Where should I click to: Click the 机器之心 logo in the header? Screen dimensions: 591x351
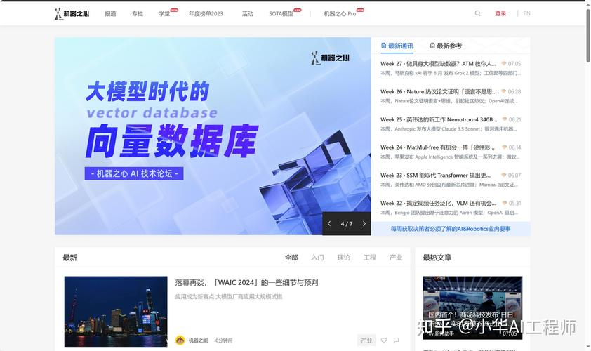click(x=72, y=13)
